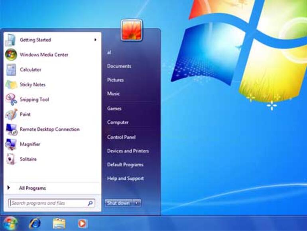Open Pictures from the Start menu
This screenshot has width=307, height=231.
coord(115,80)
